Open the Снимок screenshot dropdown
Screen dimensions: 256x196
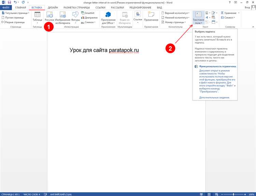coord(88,22)
